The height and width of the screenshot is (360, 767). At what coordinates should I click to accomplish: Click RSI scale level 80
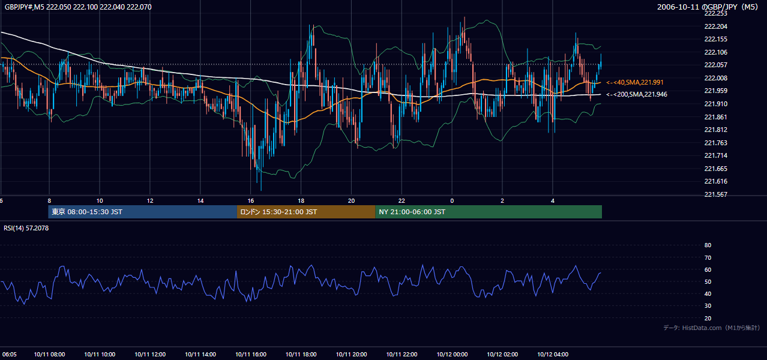[x=708, y=245]
